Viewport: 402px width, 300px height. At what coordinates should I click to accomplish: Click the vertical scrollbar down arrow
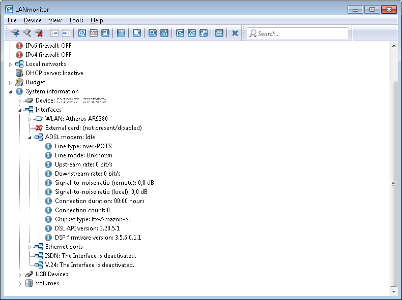coord(393,292)
